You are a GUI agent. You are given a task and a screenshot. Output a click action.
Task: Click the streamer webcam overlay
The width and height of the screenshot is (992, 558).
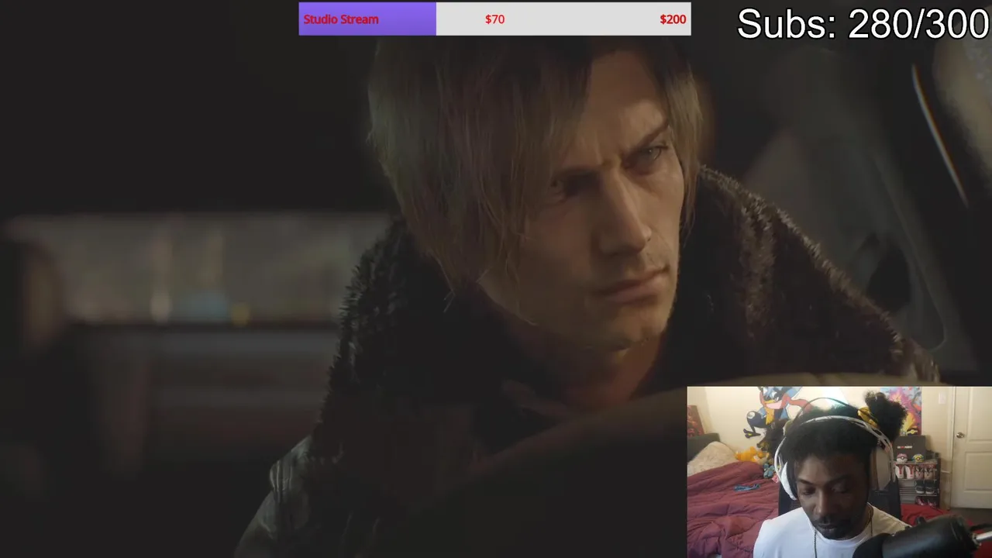click(839, 472)
